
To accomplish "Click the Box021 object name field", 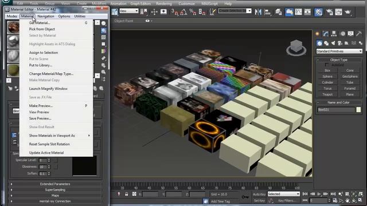I will point(336,109).
